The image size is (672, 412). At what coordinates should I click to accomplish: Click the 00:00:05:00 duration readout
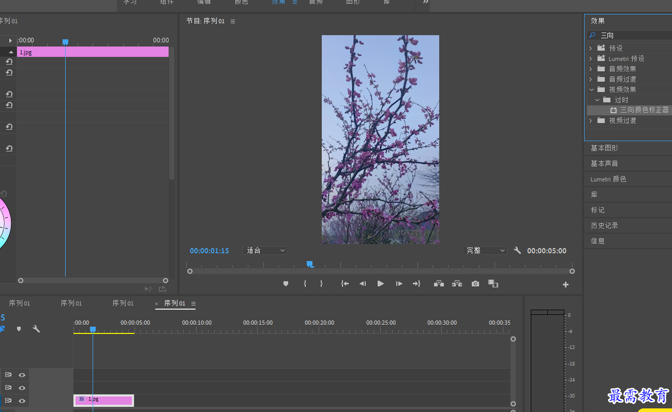[547, 251]
